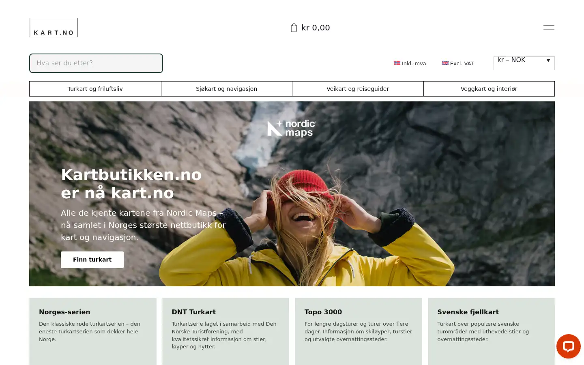Screen dimensions: 584x365
Task: Open Veggkart og interiør menu
Action: (x=489, y=89)
